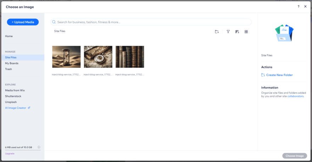This screenshot has width=312, height=162.
Task: Open the filter funnel icon
Action: pyautogui.click(x=228, y=31)
